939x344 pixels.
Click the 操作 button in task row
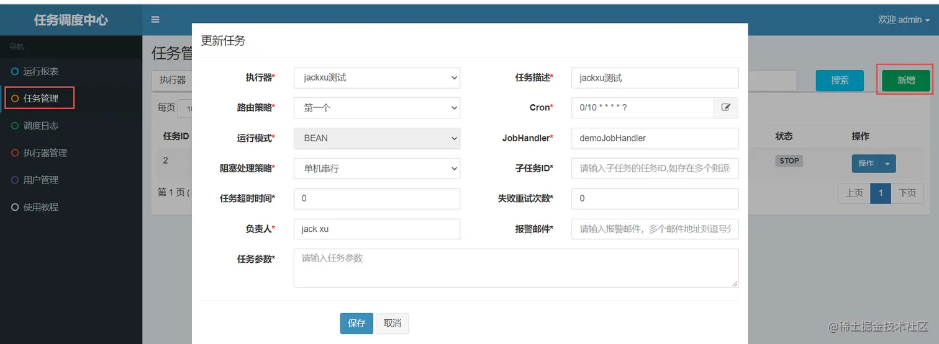[866, 164]
